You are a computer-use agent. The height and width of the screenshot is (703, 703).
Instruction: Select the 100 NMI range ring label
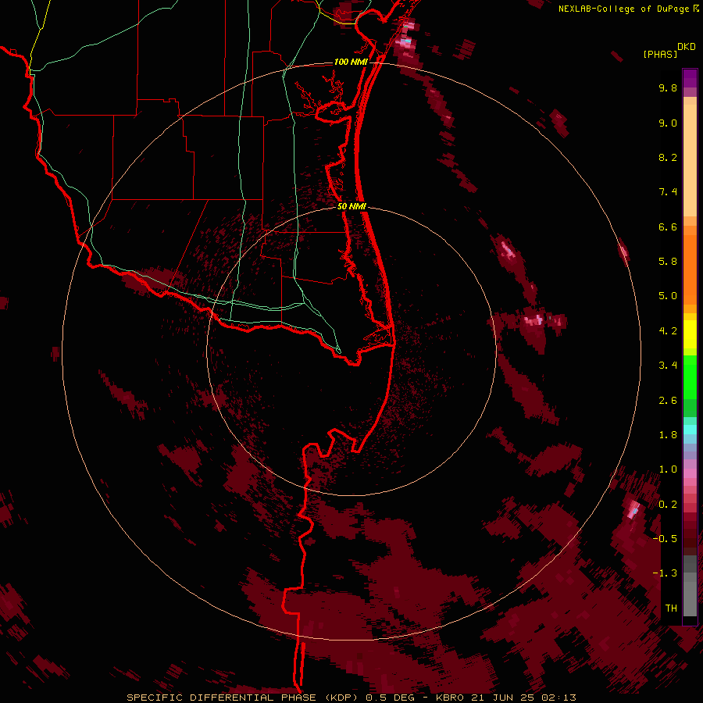pos(351,62)
